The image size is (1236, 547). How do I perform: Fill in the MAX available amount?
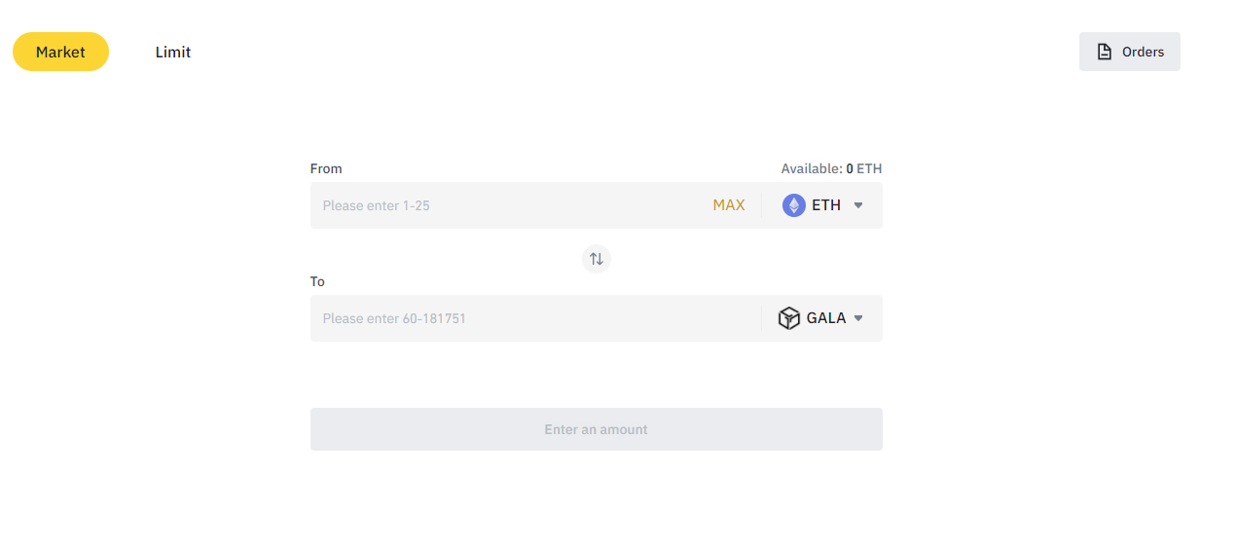729,205
